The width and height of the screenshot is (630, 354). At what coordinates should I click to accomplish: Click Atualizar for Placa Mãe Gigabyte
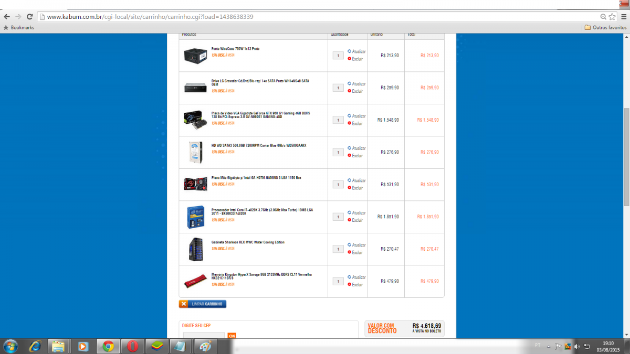click(x=356, y=180)
